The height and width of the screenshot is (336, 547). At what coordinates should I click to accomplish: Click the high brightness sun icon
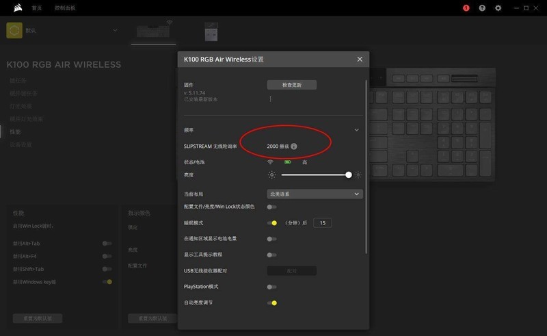tap(358, 175)
